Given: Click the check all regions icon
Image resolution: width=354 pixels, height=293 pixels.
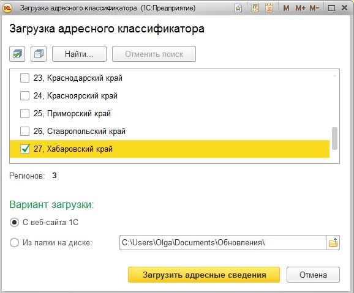Looking at the screenshot, I should (17, 54).
